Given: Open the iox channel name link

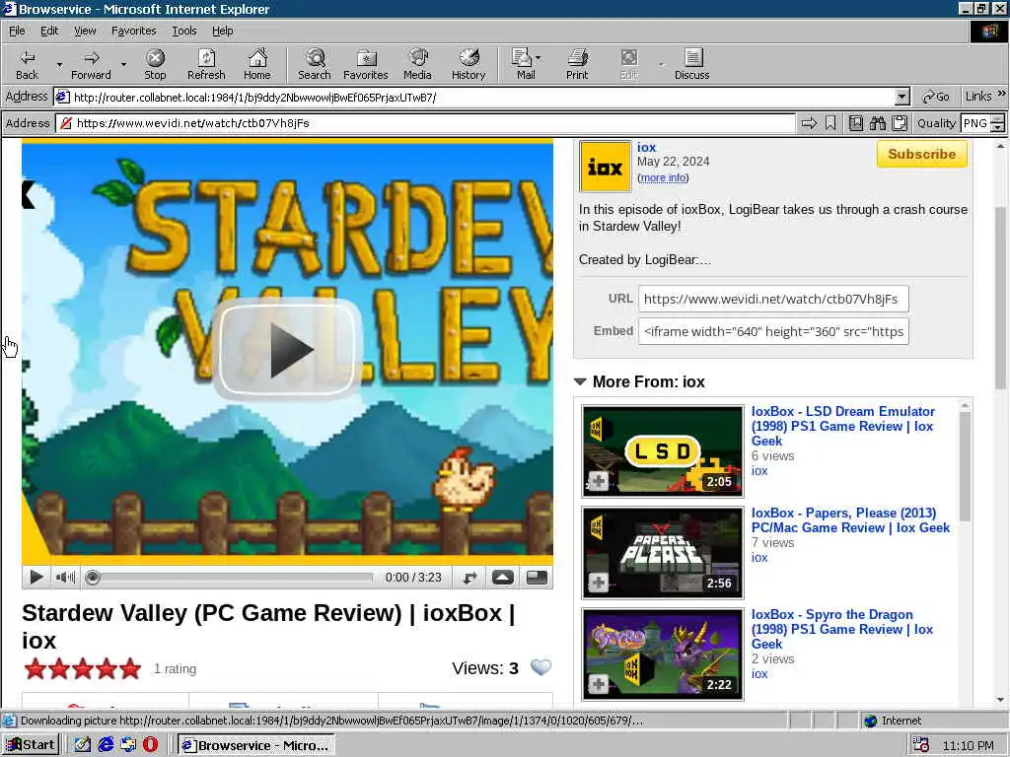Looking at the screenshot, I should 646,148.
